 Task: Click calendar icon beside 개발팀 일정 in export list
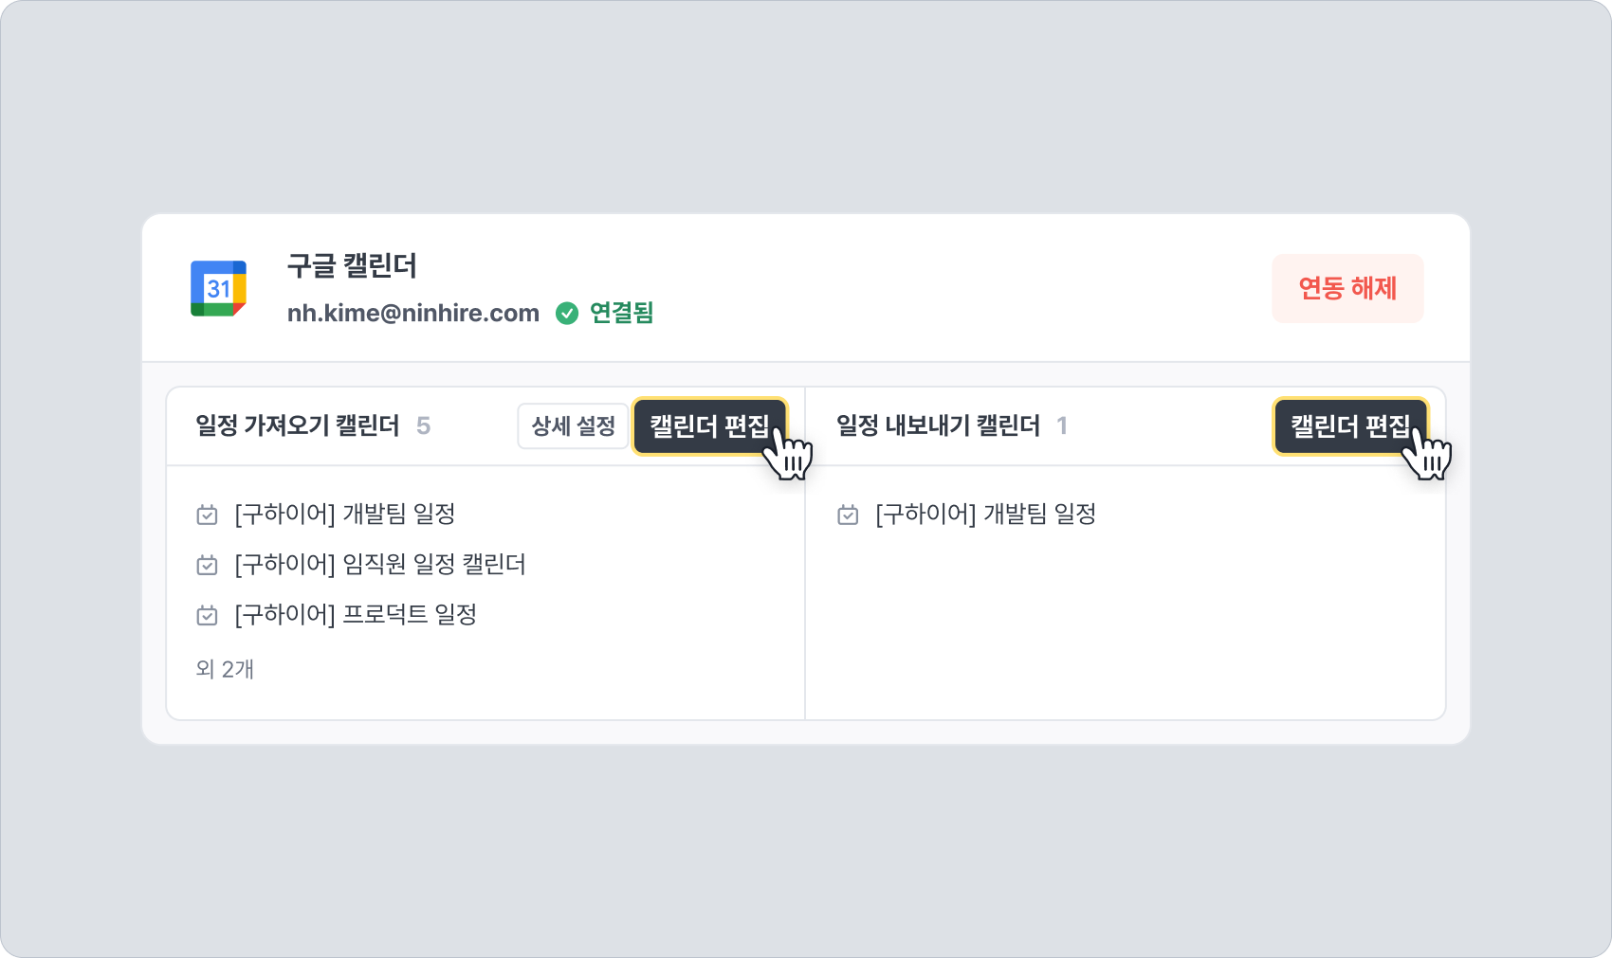[x=848, y=515]
